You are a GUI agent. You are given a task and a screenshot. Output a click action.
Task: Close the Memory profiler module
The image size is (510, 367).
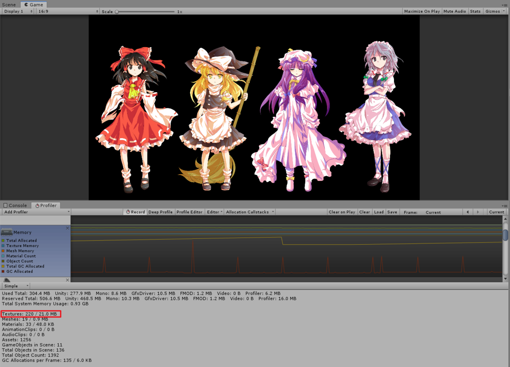(x=67, y=228)
